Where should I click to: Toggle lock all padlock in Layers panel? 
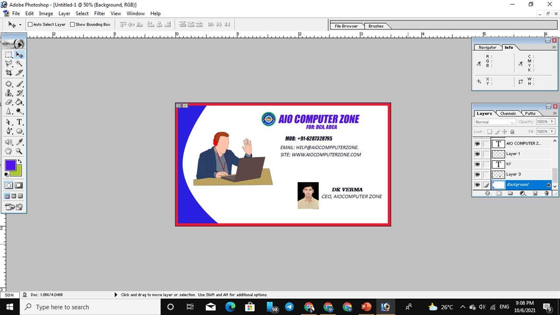click(512, 132)
